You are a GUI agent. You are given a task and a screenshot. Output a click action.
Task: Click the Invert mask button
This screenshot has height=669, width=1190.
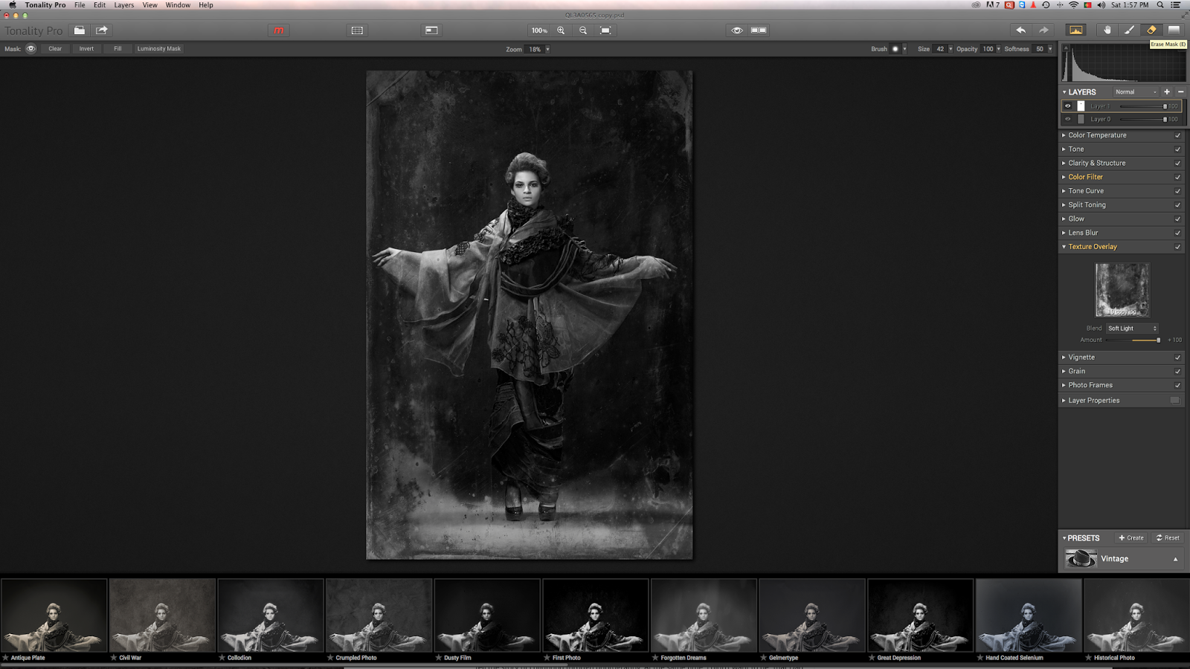(x=86, y=49)
